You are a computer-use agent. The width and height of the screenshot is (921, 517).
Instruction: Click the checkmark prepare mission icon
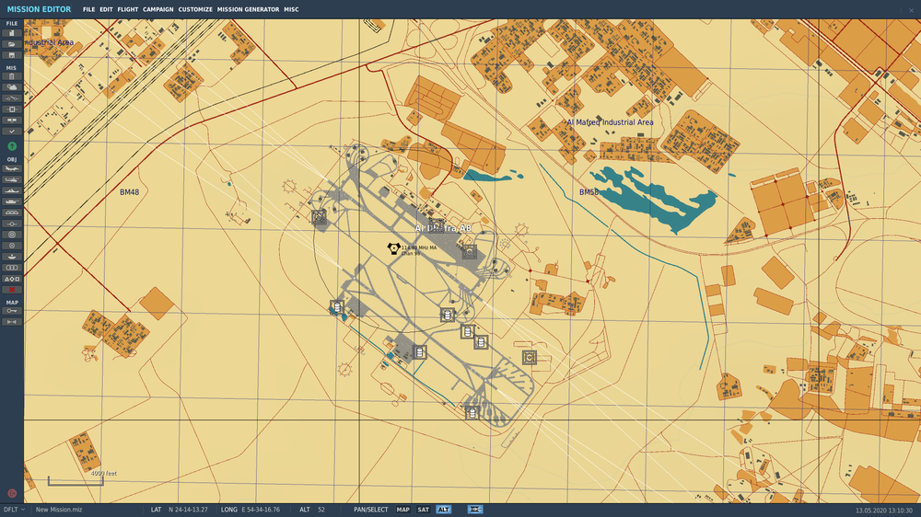click(x=12, y=132)
